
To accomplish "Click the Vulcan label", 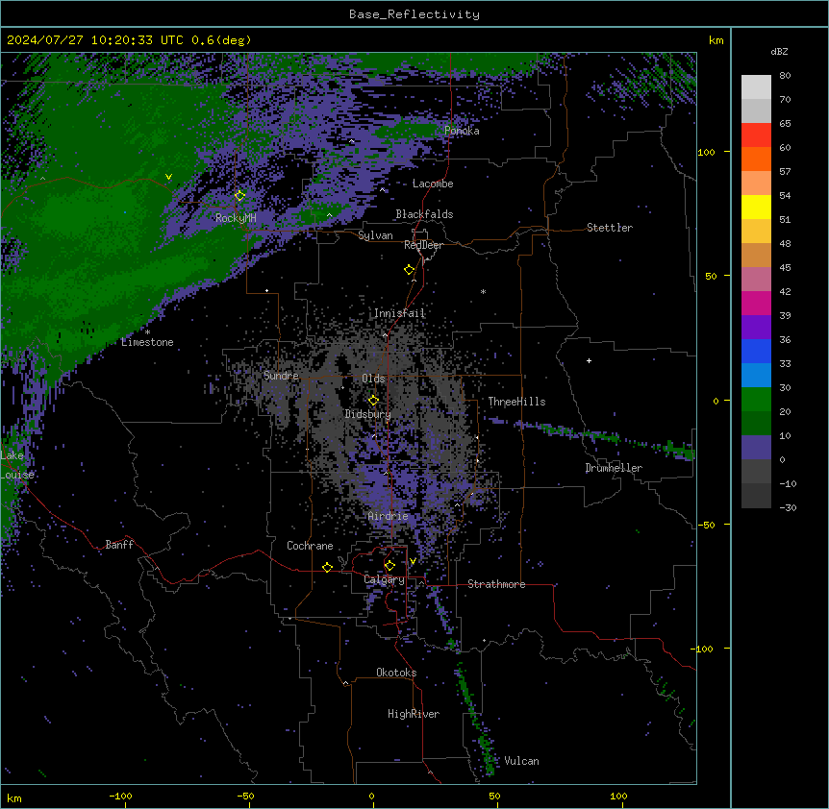I will tap(522, 761).
